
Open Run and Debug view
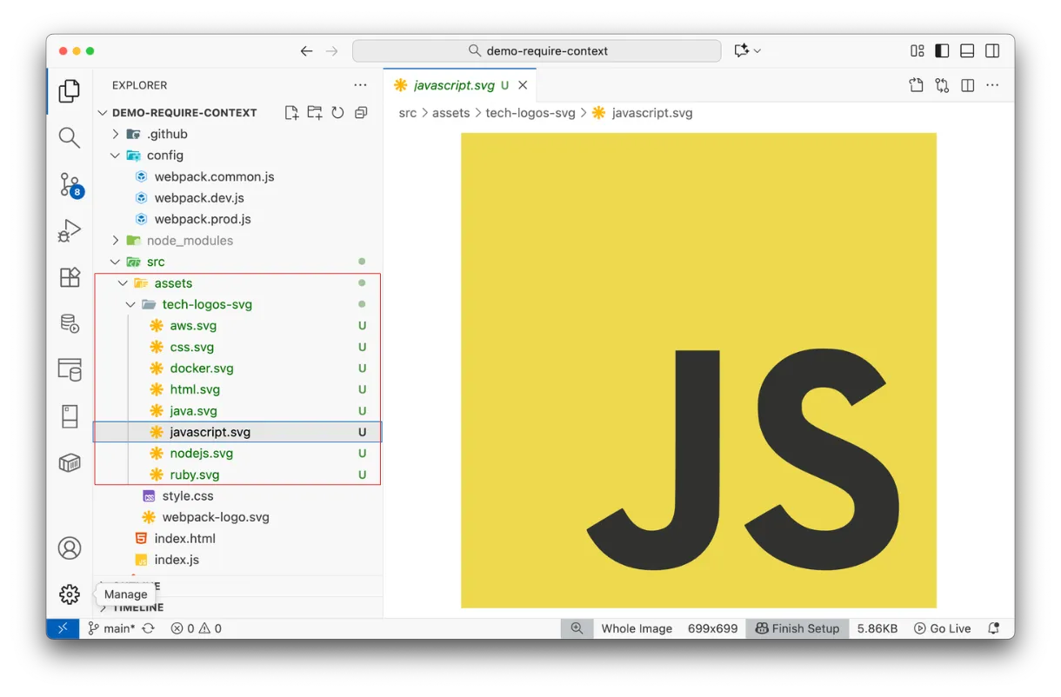coord(70,230)
